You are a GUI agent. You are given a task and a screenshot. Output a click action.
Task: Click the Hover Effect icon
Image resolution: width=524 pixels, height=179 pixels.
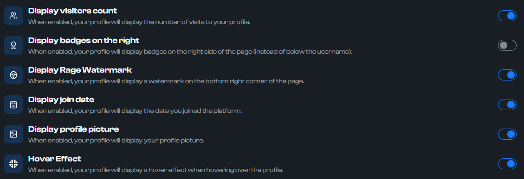click(13, 164)
